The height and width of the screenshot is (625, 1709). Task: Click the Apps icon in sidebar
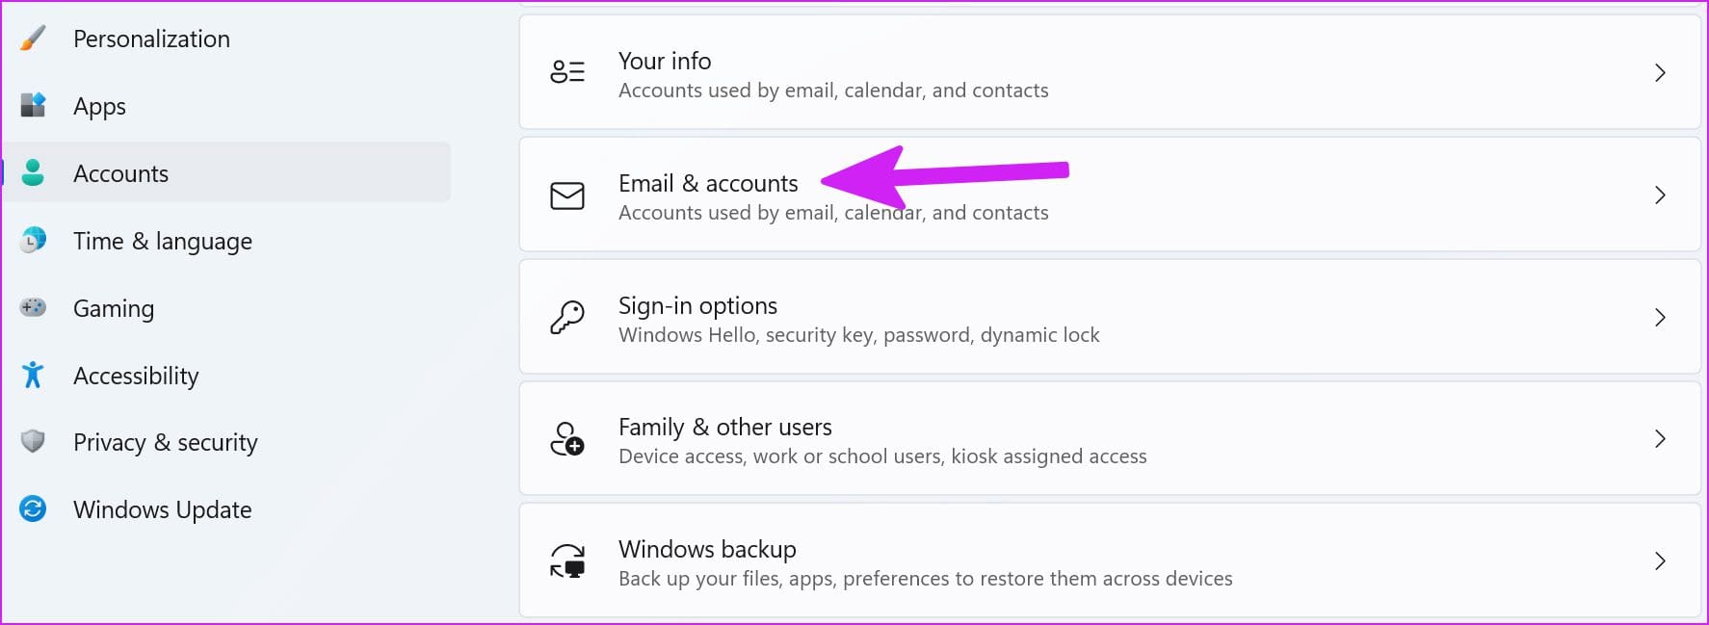coord(33,105)
